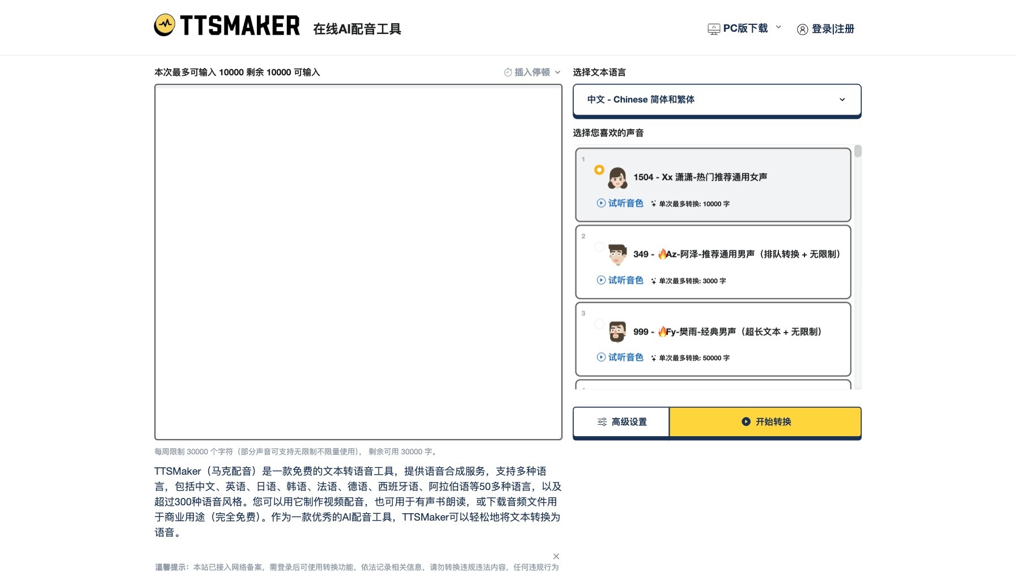Image resolution: width=1016 pixels, height=571 pixels.
Task: Select the radio button for voice 999 樊雨
Action: click(x=599, y=324)
